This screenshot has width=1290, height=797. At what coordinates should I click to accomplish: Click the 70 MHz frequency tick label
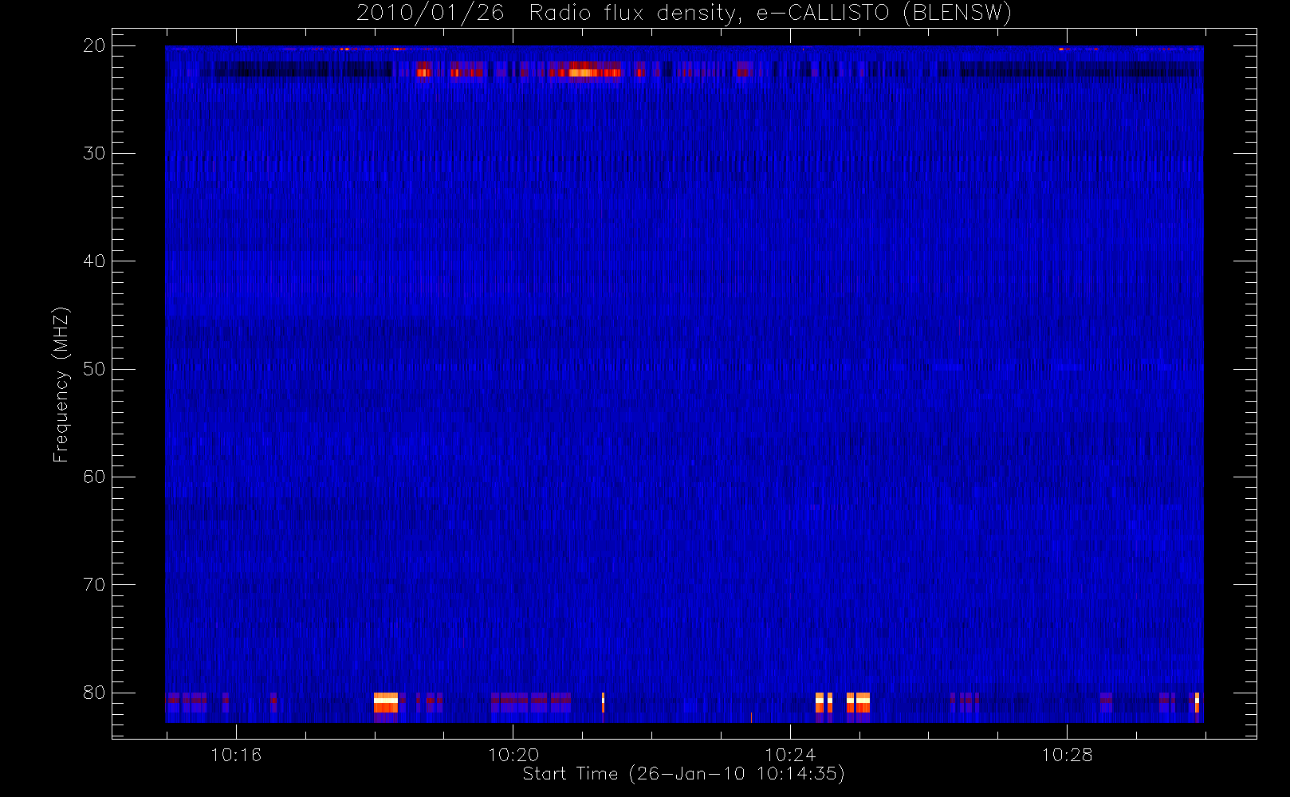click(94, 585)
